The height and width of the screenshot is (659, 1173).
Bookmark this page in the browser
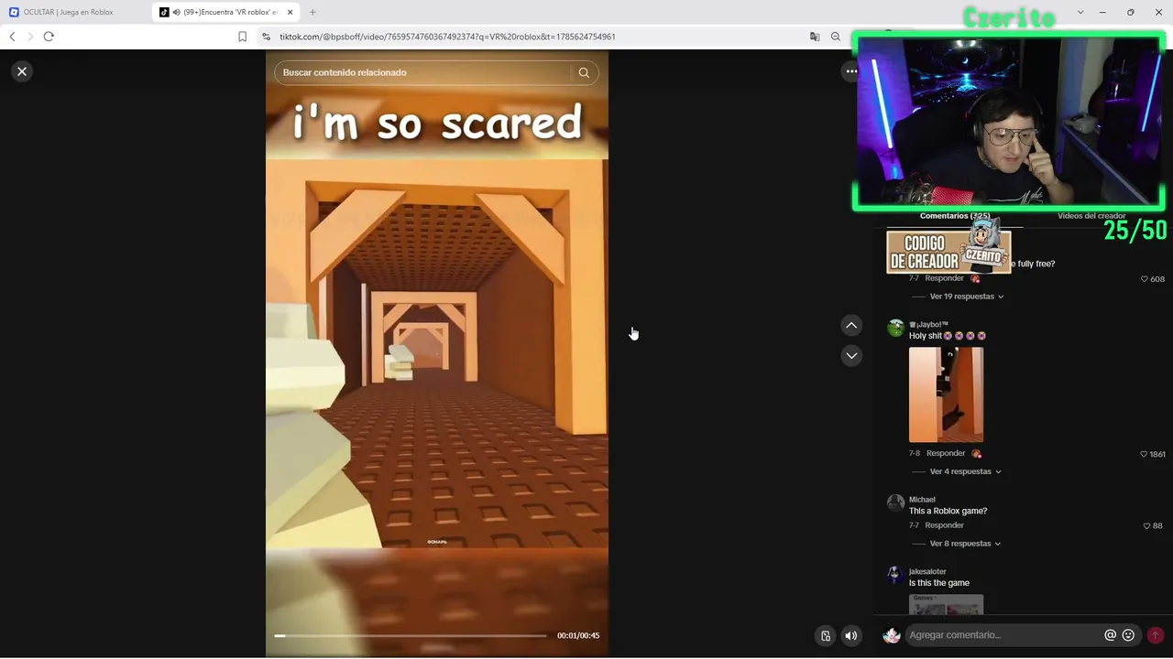(243, 37)
